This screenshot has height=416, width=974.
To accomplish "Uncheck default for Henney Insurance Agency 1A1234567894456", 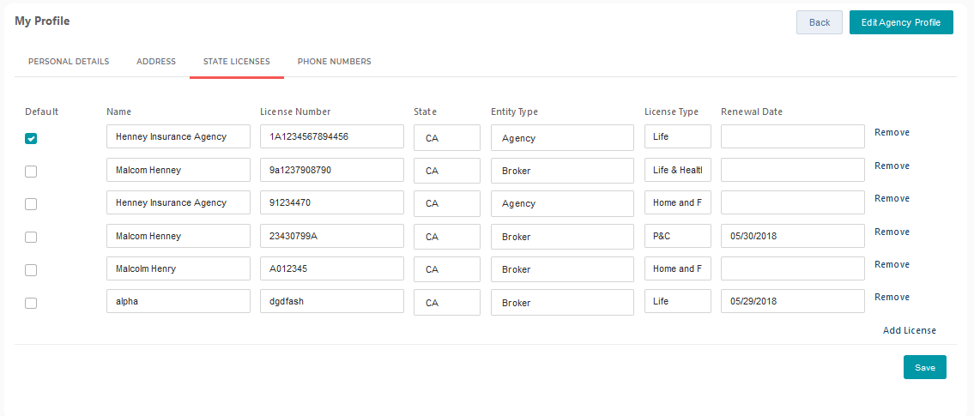I will click(30, 138).
